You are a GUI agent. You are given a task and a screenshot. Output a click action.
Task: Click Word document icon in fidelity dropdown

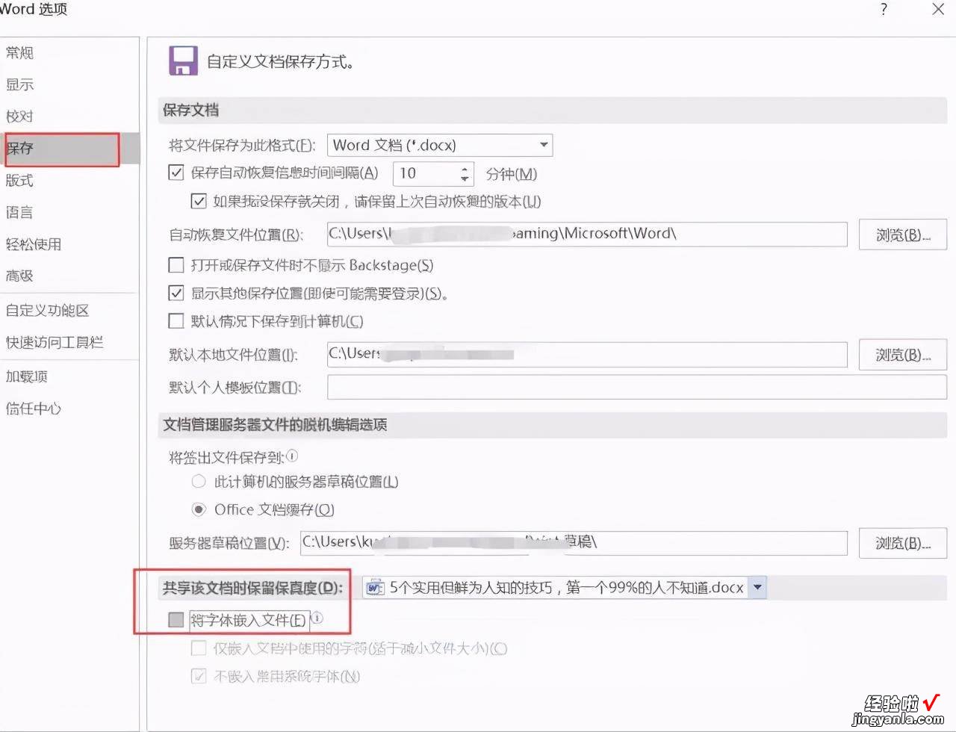pyautogui.click(x=375, y=588)
